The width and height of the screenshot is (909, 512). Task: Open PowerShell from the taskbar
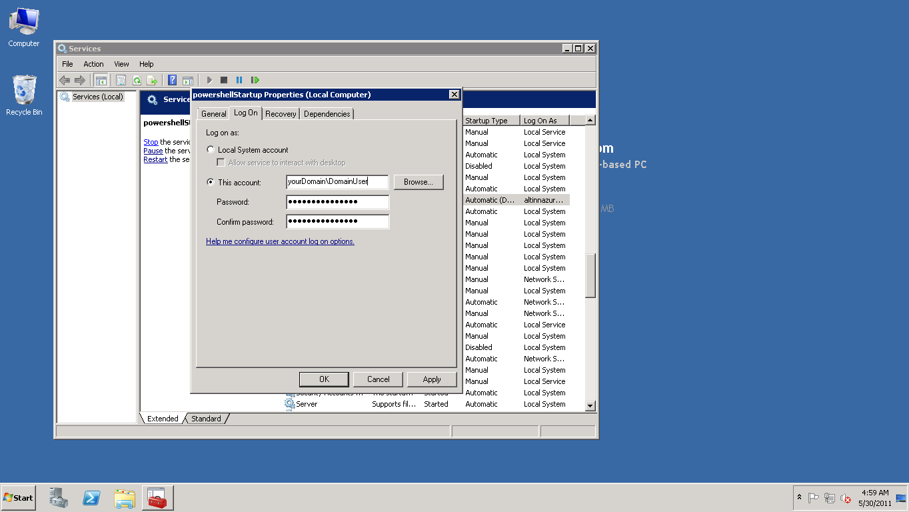point(91,498)
